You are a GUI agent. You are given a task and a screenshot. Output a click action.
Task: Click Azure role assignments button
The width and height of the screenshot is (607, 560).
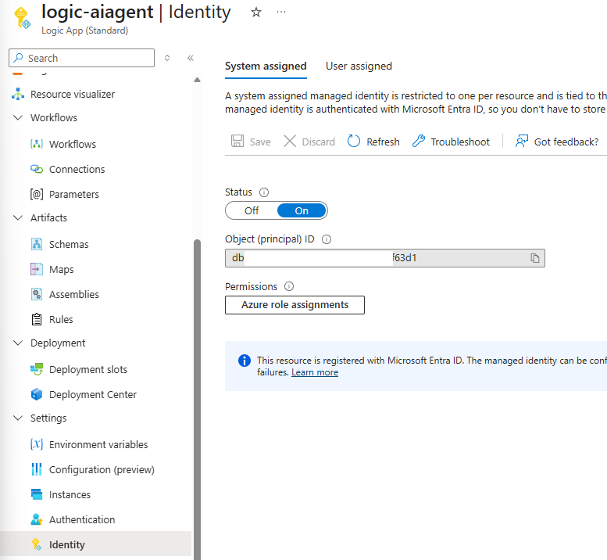coord(295,304)
